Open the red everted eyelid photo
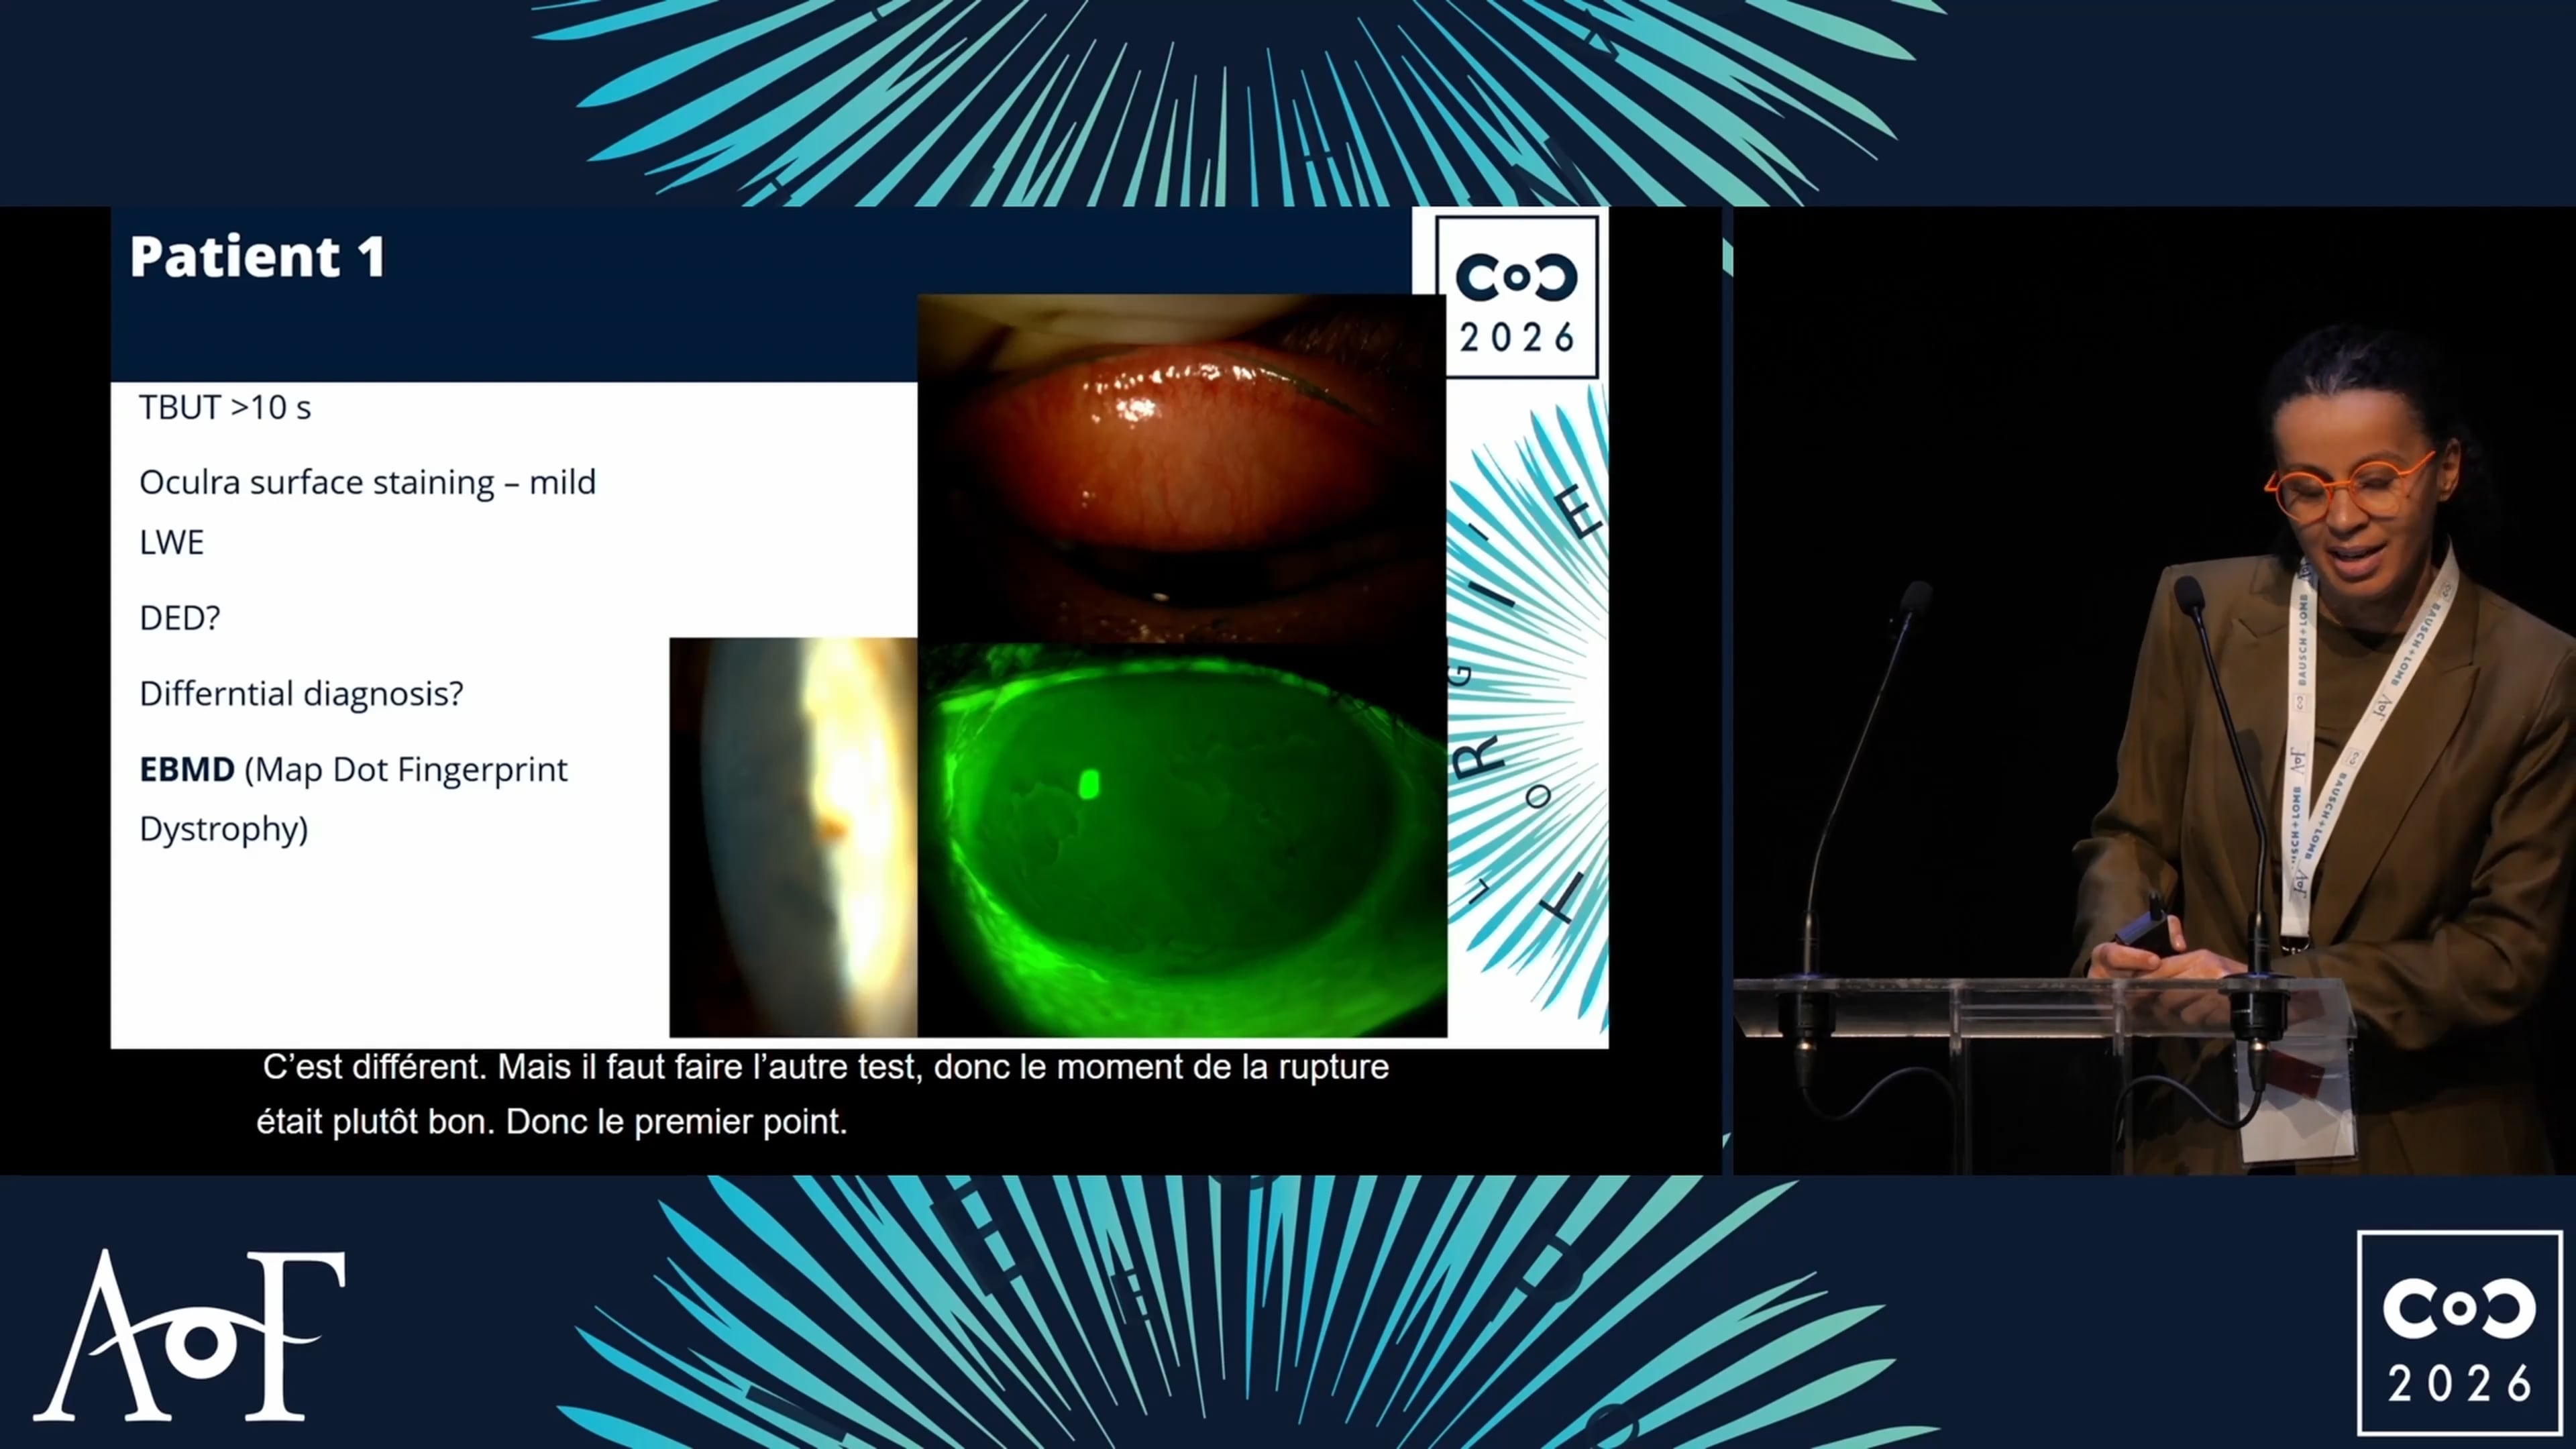Image resolution: width=2576 pixels, height=1449 pixels. click(1182, 468)
